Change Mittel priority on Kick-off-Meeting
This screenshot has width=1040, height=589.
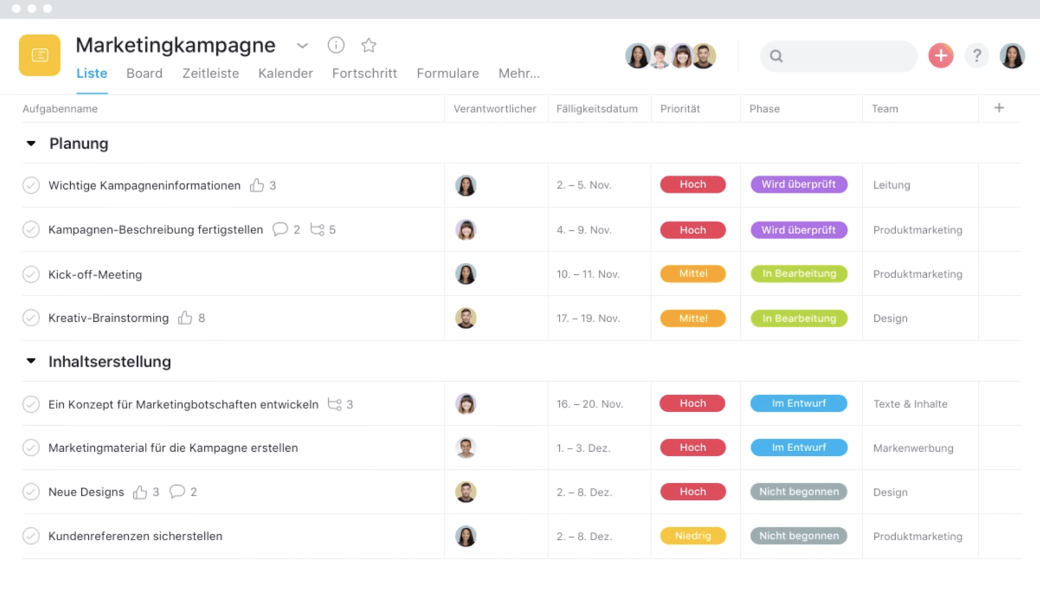click(693, 274)
